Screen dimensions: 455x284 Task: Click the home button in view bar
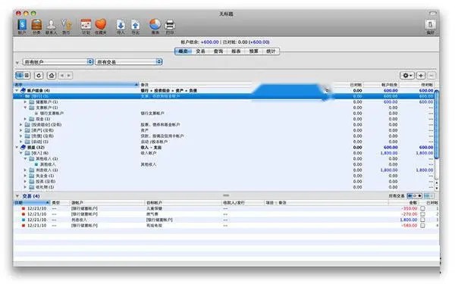click(52, 76)
